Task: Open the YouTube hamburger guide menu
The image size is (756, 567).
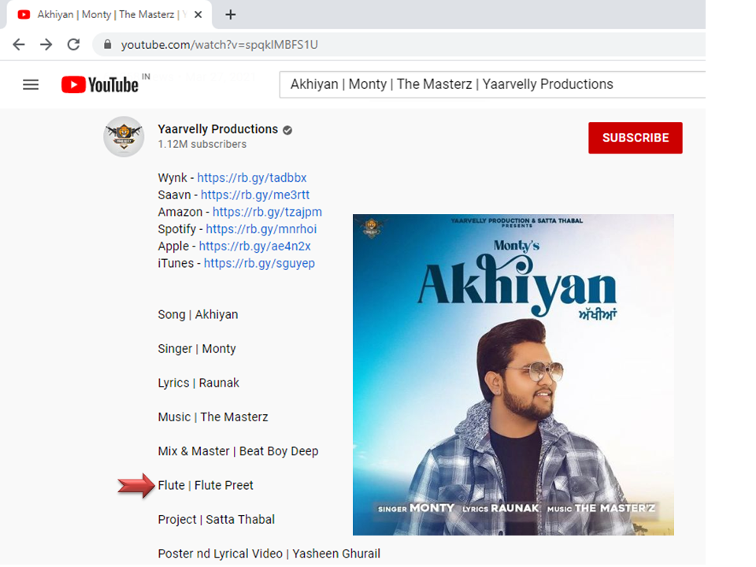Action: (31, 84)
